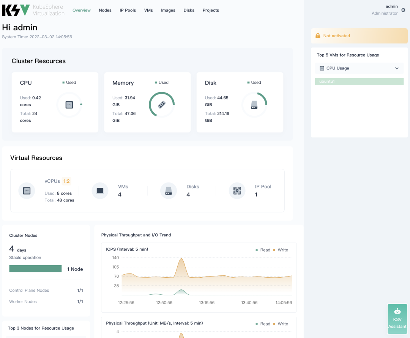The height and width of the screenshot is (338, 410).
Task: Open the CPU Usage dropdown
Action: click(359, 68)
